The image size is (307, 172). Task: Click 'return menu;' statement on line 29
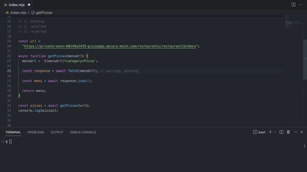(34, 91)
